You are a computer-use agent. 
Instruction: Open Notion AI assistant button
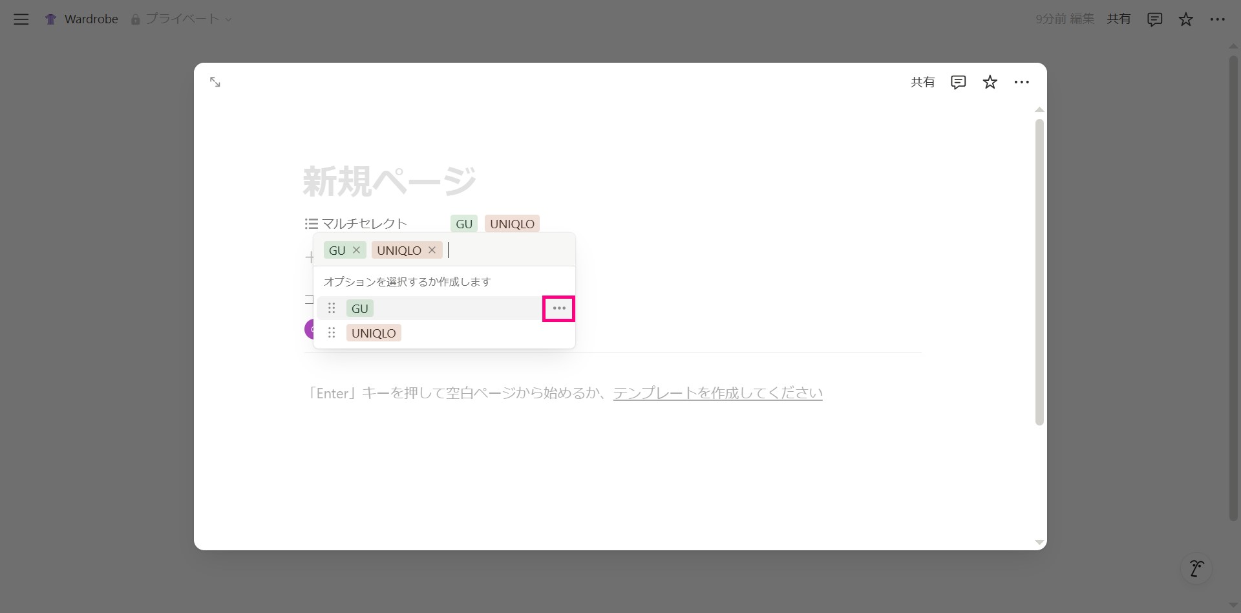coord(1196,568)
